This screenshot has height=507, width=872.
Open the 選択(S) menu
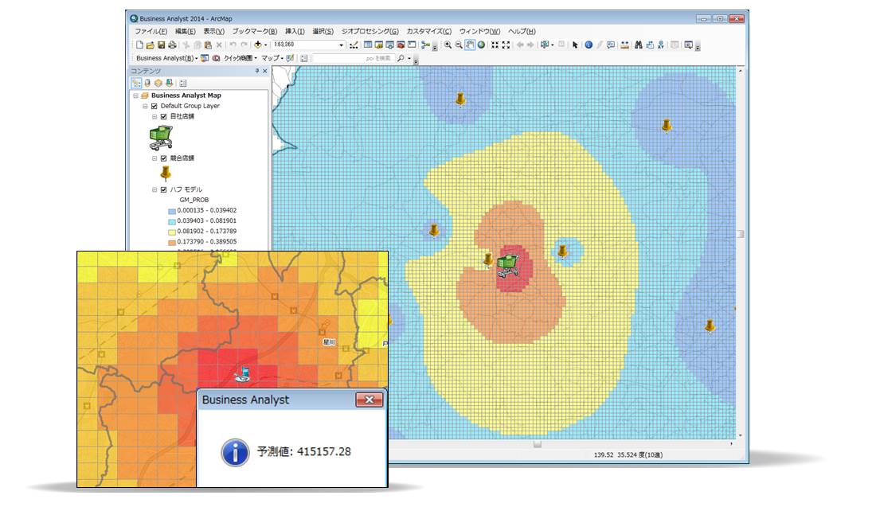point(323,32)
